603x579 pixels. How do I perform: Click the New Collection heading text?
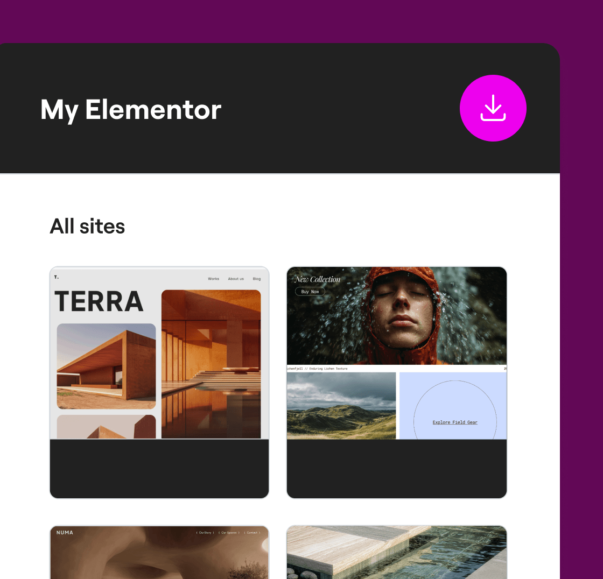tap(318, 279)
